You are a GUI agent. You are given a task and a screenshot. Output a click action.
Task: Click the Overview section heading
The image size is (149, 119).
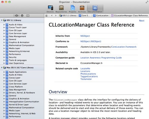pos(58,92)
